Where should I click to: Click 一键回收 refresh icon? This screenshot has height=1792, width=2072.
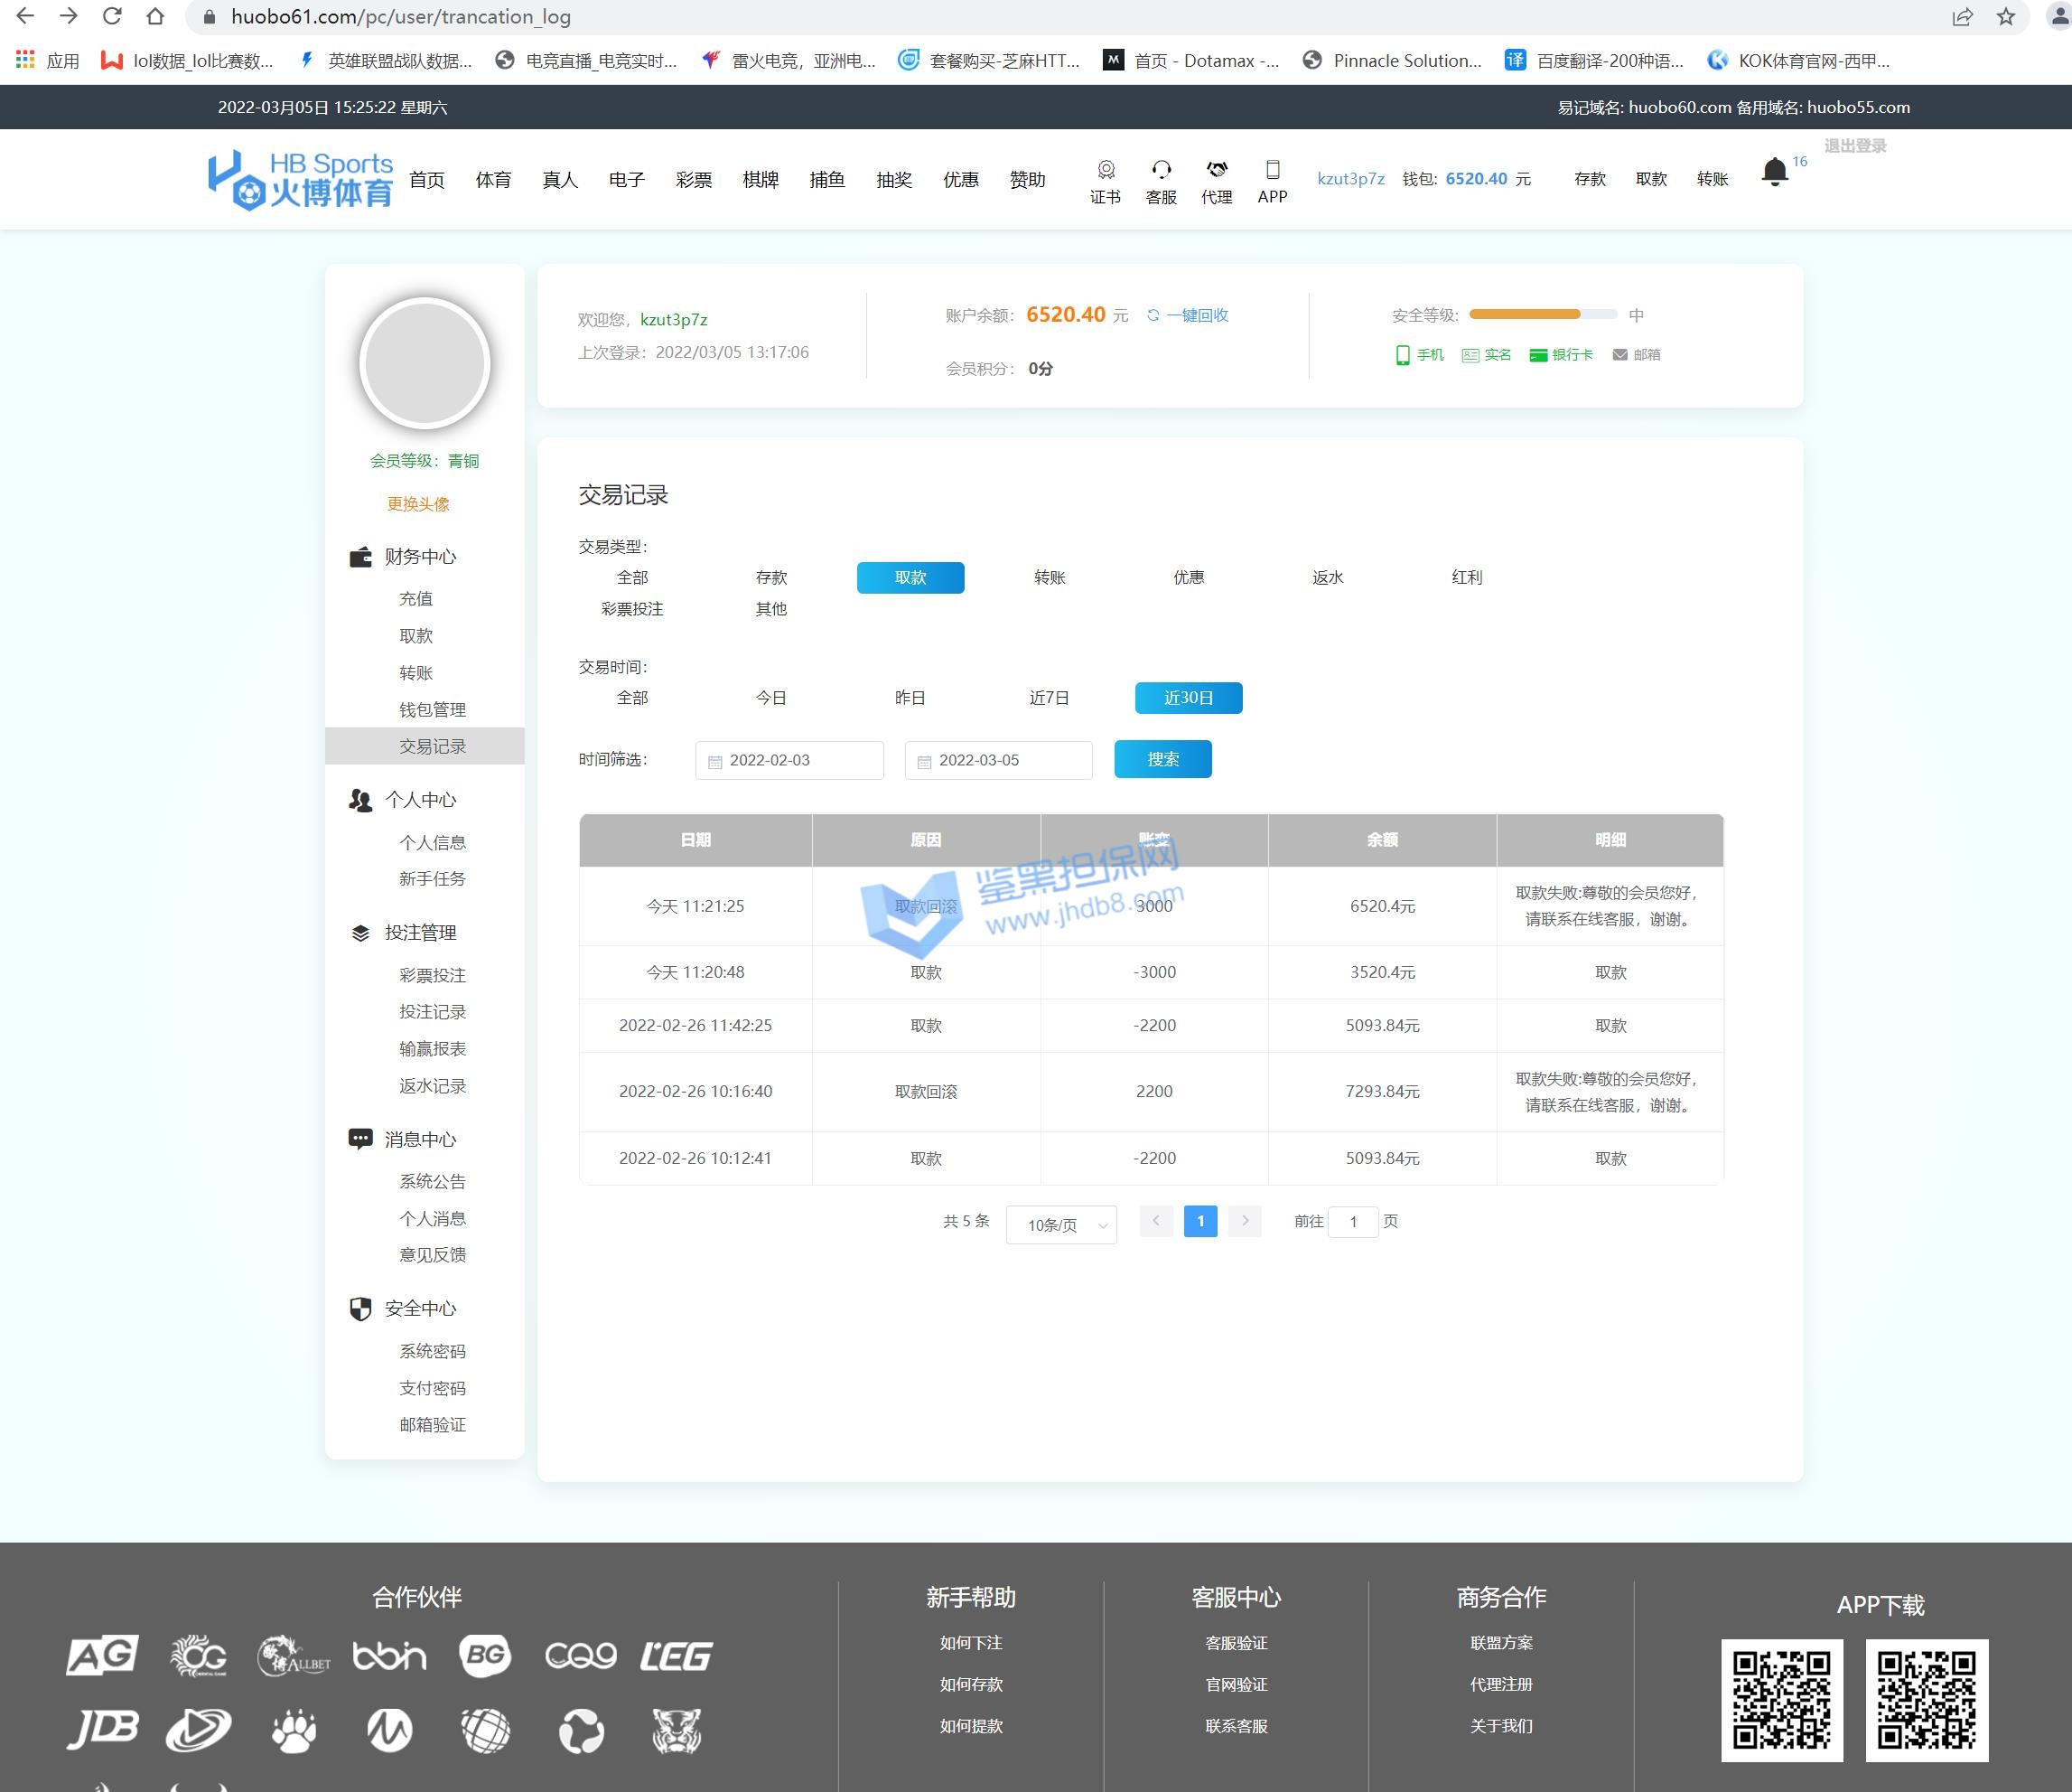1153,315
